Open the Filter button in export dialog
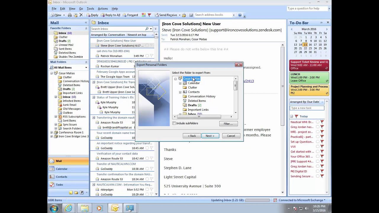 tap(228, 124)
